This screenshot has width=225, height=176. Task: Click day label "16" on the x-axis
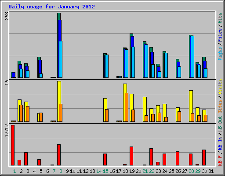tap(112, 171)
